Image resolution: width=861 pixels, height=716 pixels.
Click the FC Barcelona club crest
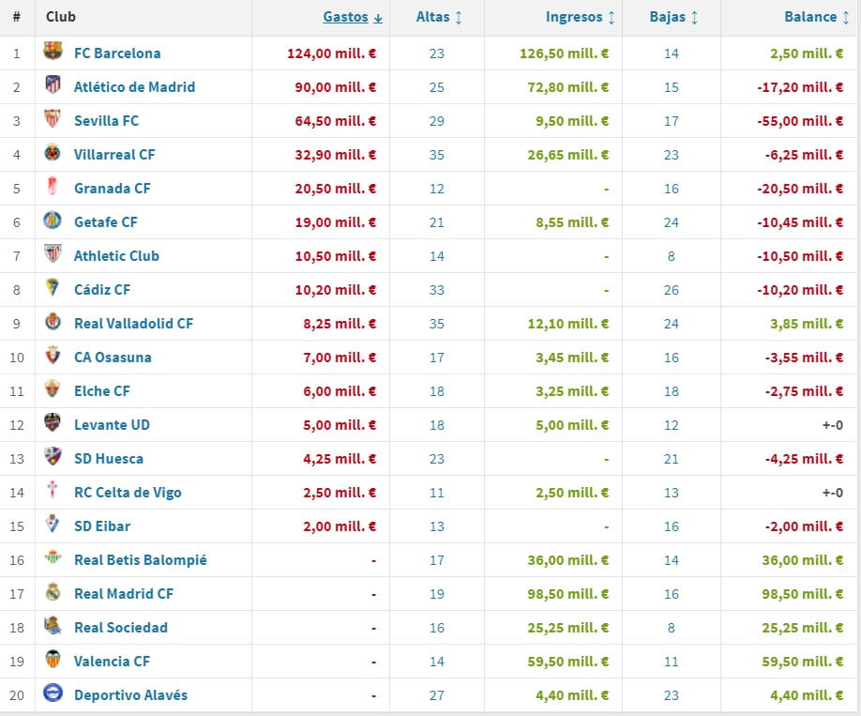tap(53, 51)
